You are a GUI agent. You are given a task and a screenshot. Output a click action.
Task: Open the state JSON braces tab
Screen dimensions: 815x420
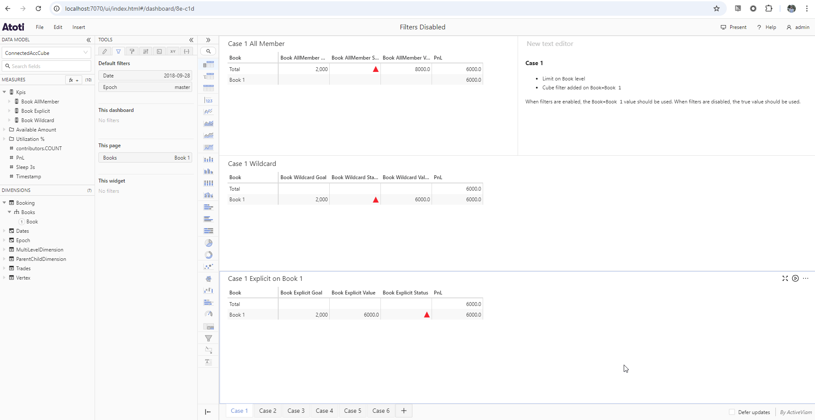pos(187,51)
